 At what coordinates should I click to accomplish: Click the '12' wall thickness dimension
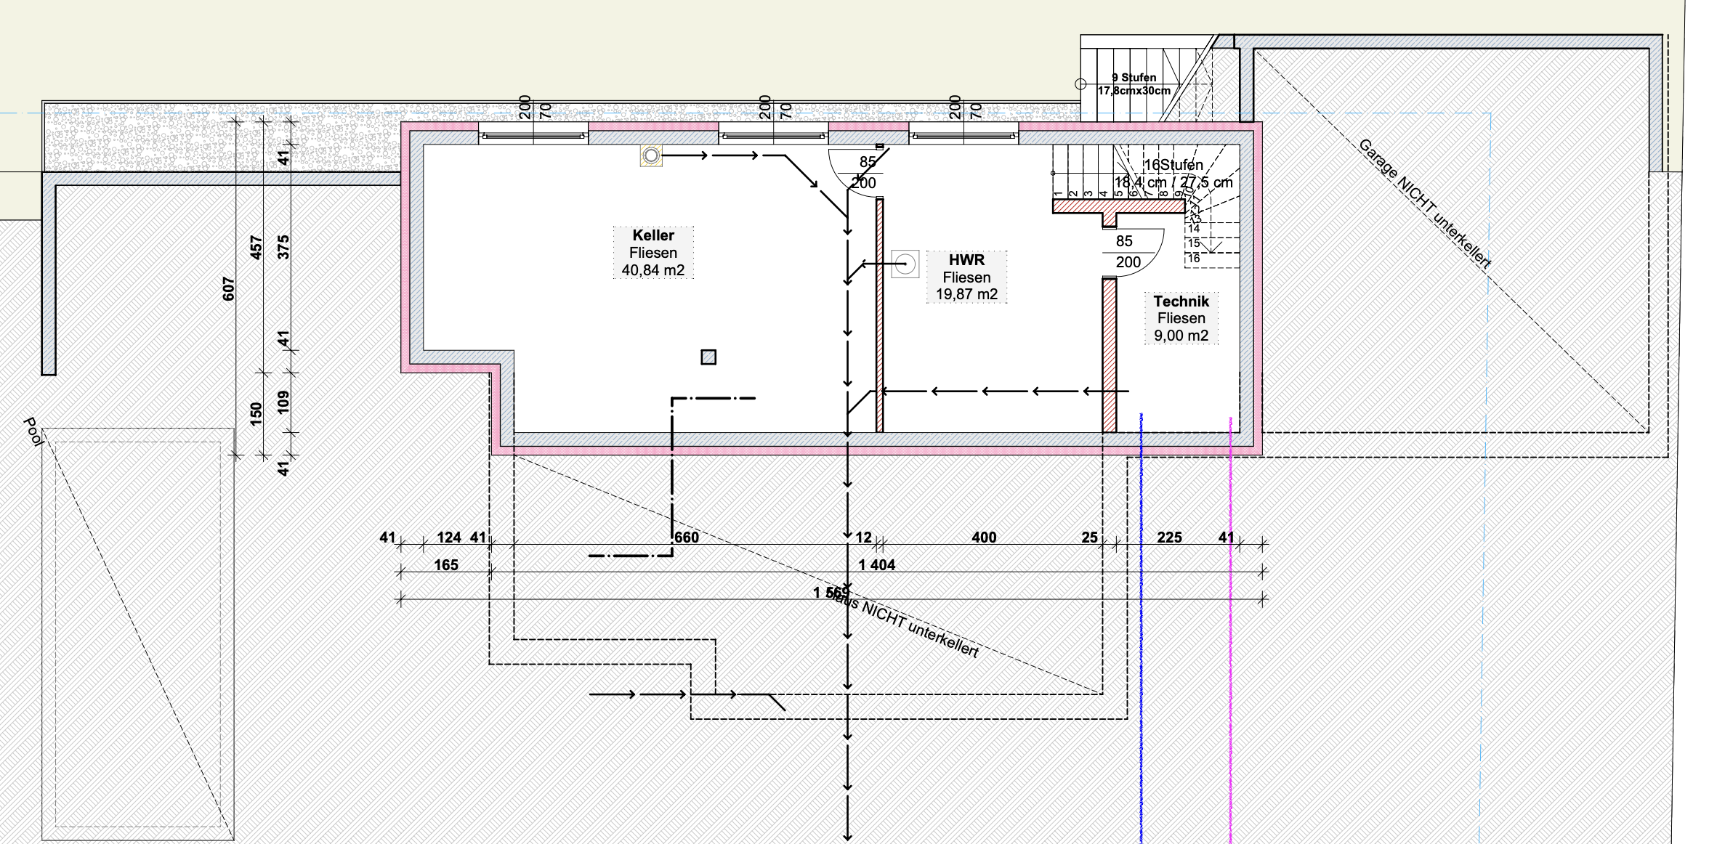[x=863, y=537]
